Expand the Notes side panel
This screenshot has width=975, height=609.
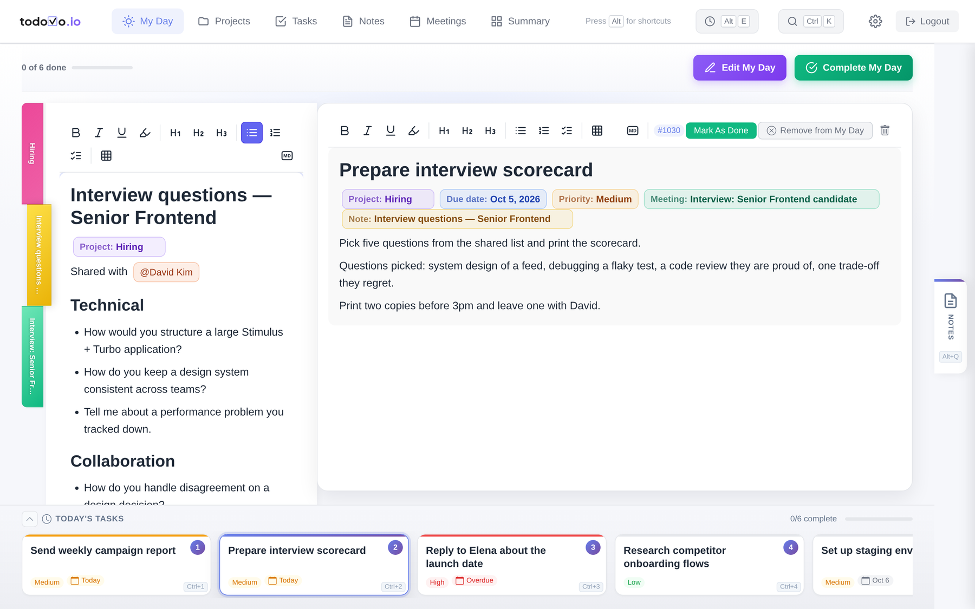point(951,326)
